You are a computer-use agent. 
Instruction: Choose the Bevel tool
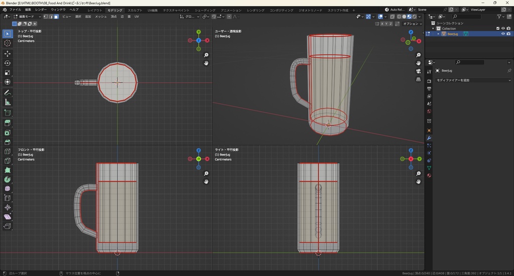[8, 142]
